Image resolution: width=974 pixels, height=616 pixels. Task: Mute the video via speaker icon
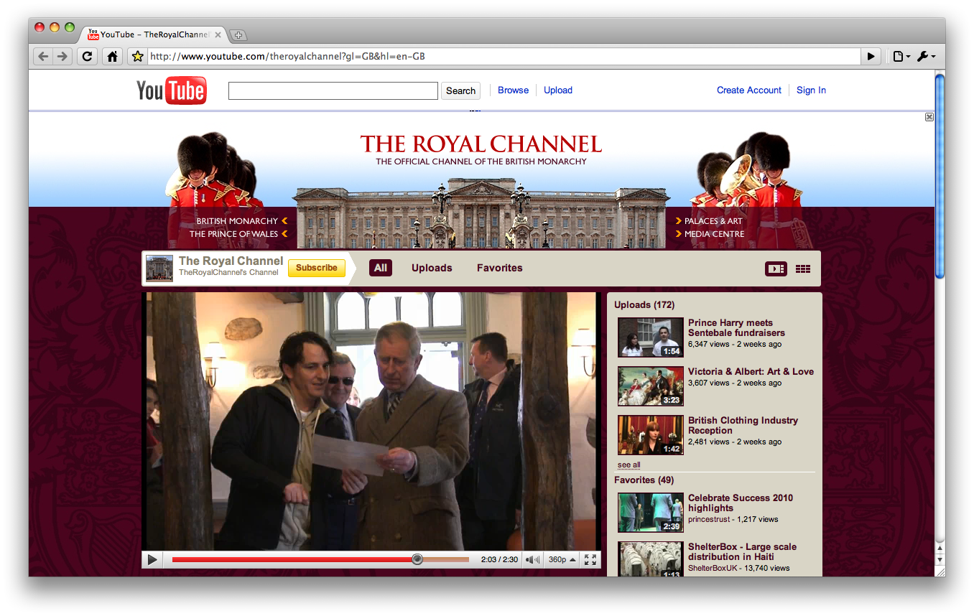pyautogui.click(x=532, y=560)
